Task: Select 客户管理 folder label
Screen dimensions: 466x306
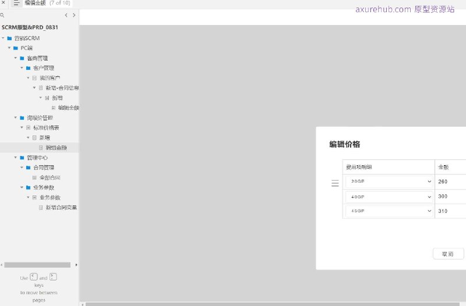Action: coord(44,68)
